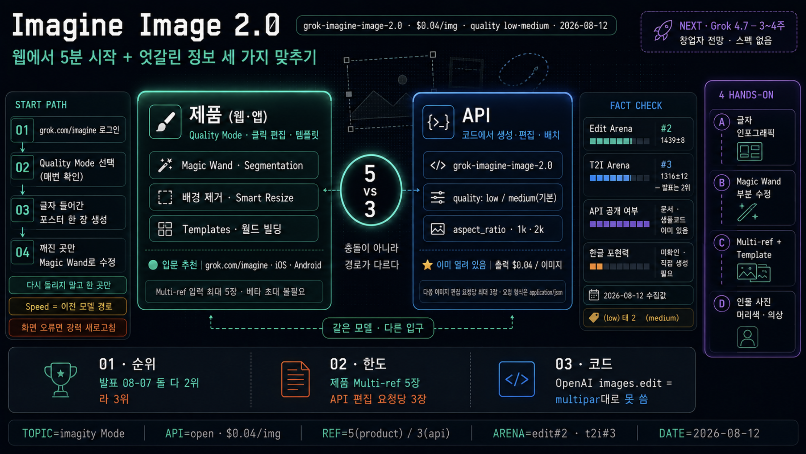The image size is (806, 454).
Task: Click the #2 1439±8 rank value
Action: (672, 134)
